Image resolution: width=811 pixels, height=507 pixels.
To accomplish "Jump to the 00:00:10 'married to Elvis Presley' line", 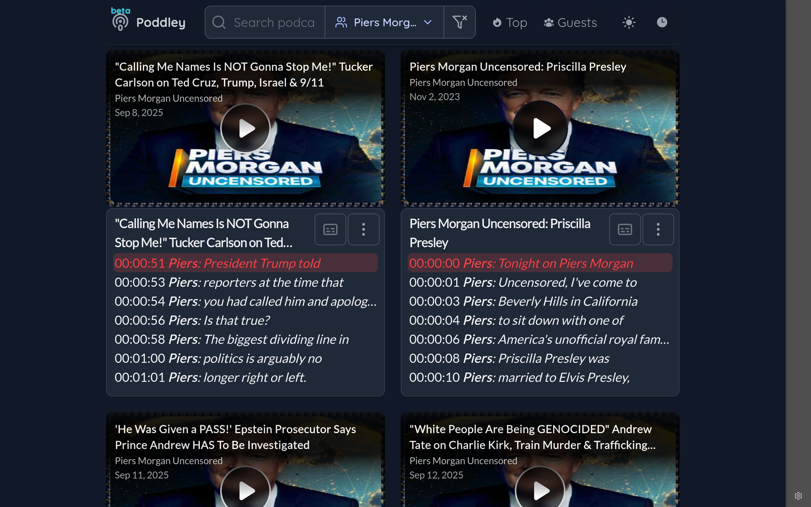I will coord(519,377).
